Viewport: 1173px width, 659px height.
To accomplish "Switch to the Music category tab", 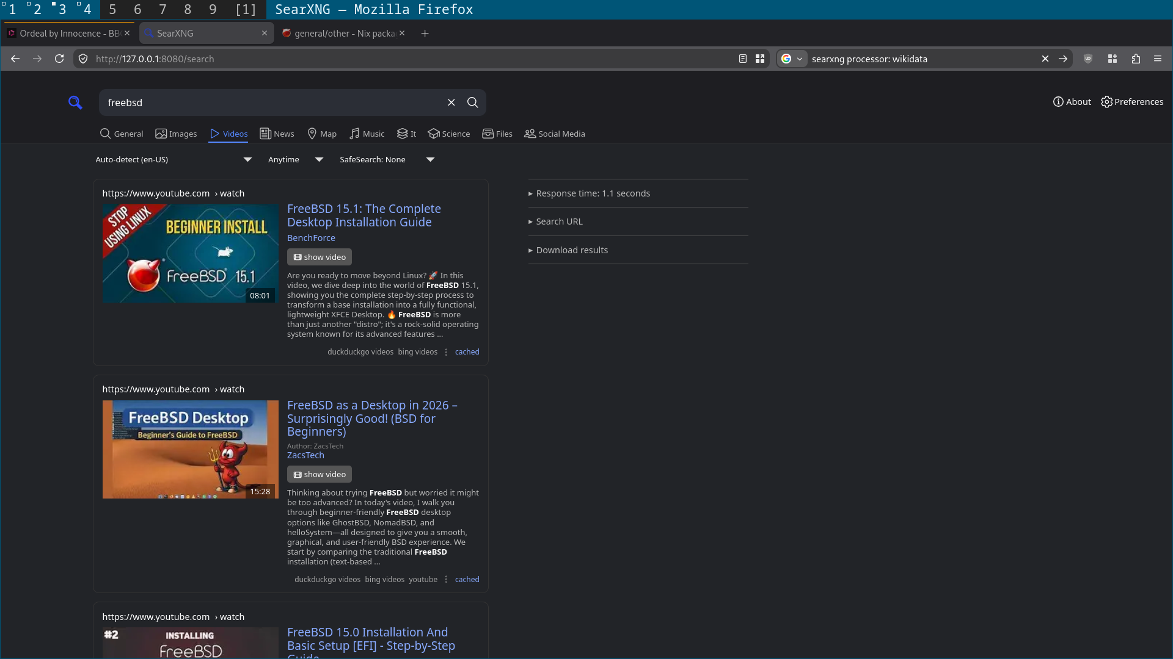I will click(367, 134).
